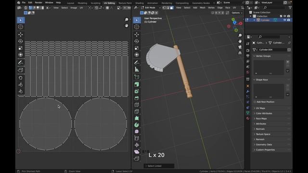Viewport: 308px width, 173px height.
Task: Select the UV Pinch sculpt tool
Action: coord(21,91)
